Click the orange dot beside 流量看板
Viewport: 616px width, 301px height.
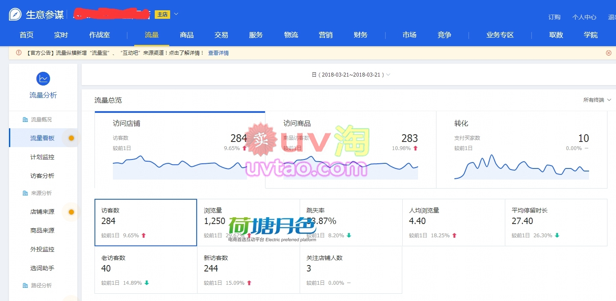tap(71, 138)
